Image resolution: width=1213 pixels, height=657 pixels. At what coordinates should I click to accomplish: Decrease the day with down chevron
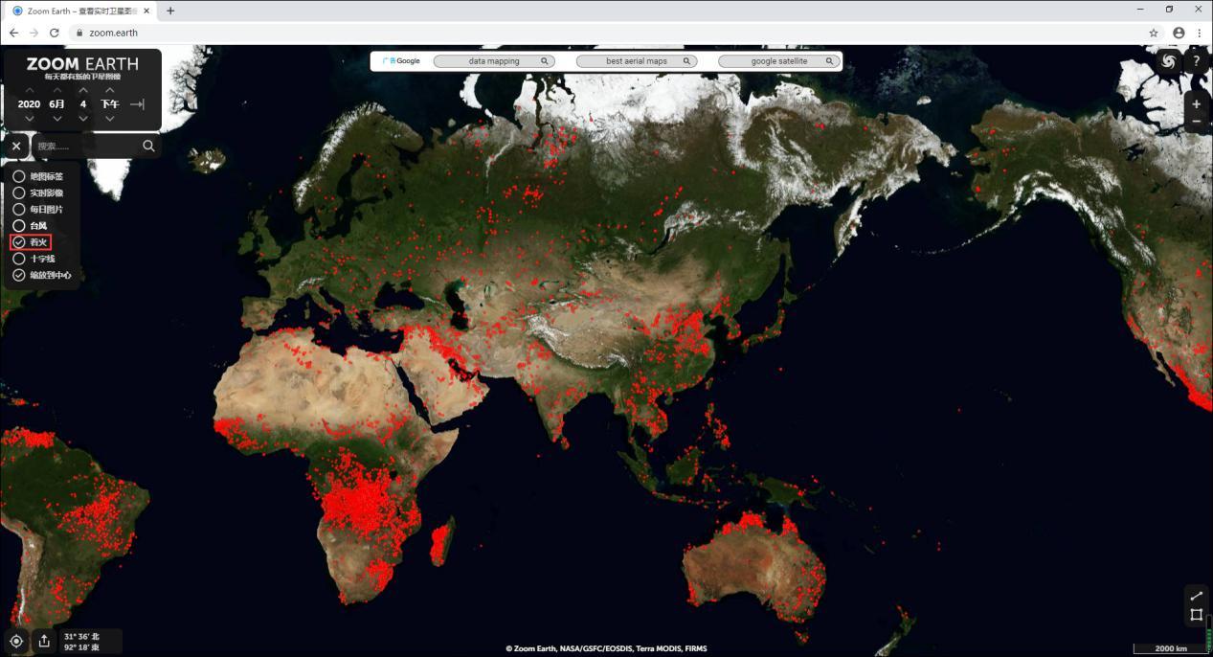tap(83, 118)
